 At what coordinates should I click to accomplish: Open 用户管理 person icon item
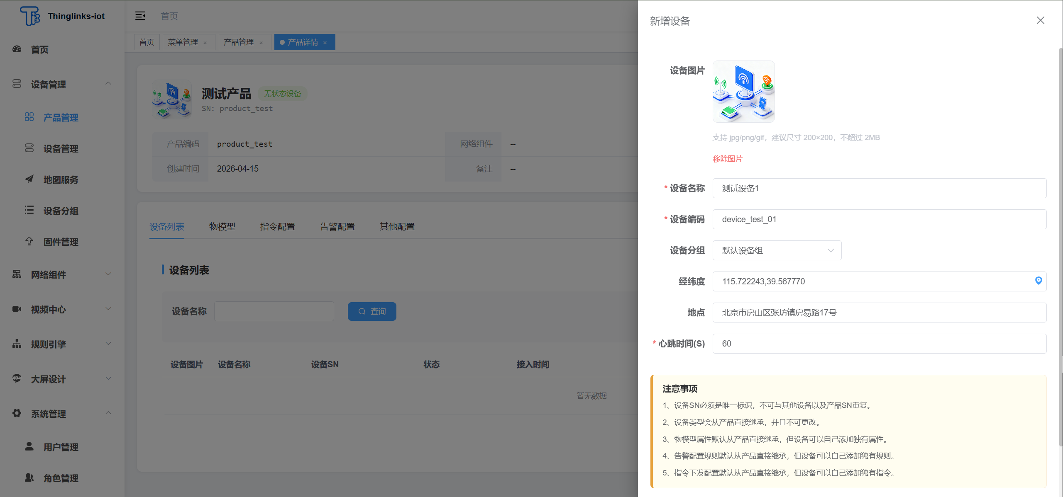(60, 447)
